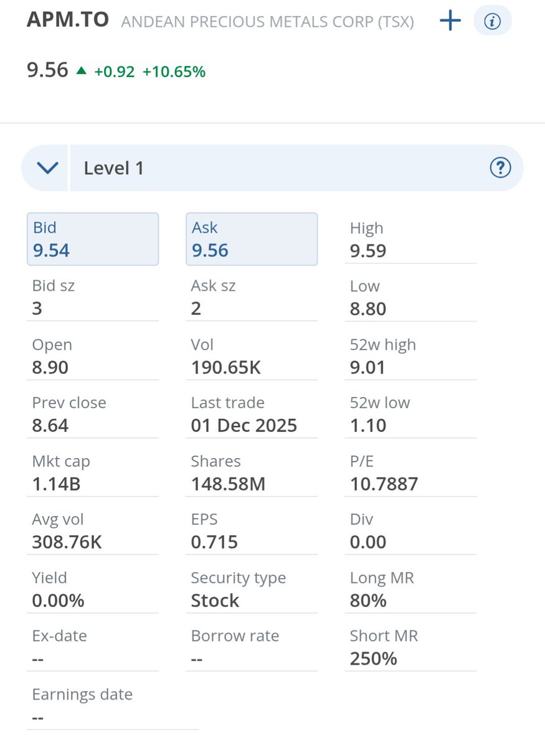
Task: Select the Earnings date field label
Action: 82,695
